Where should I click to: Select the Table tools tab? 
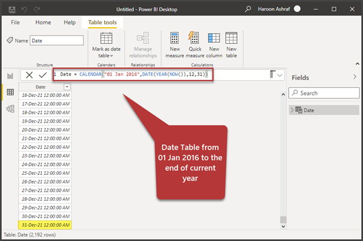click(x=103, y=22)
